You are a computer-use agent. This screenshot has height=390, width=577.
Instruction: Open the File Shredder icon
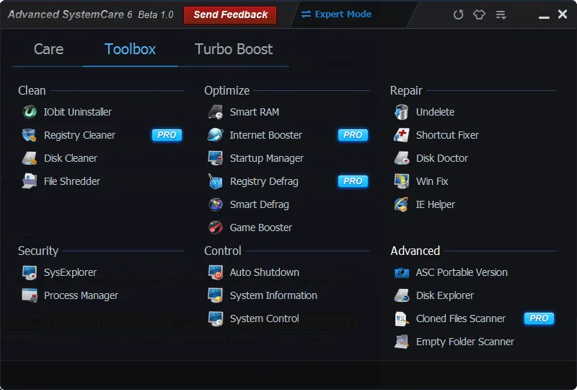coord(30,181)
